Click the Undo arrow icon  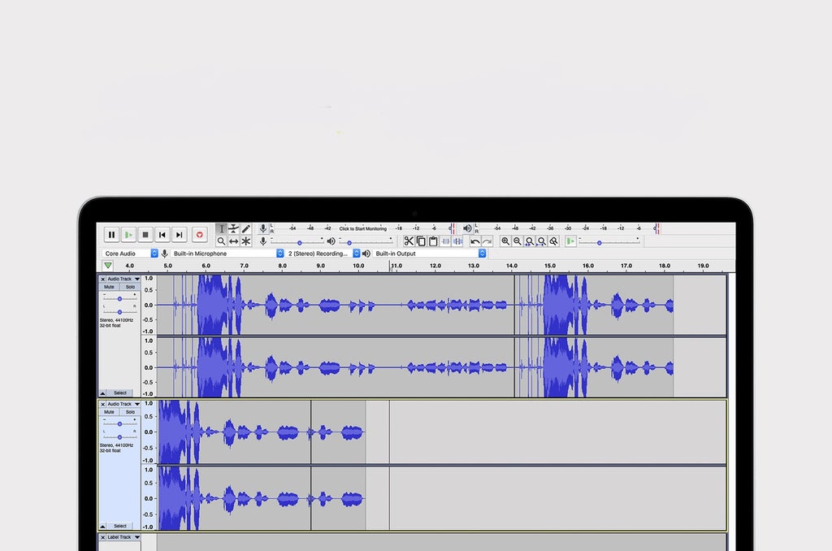pos(475,241)
